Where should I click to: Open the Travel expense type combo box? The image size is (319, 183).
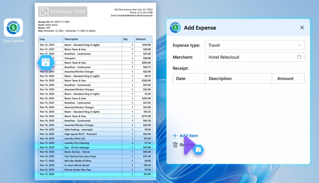(254, 45)
